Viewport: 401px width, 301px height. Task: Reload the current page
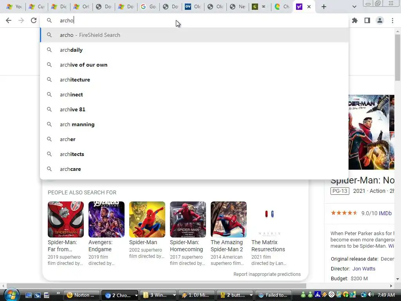[34, 20]
